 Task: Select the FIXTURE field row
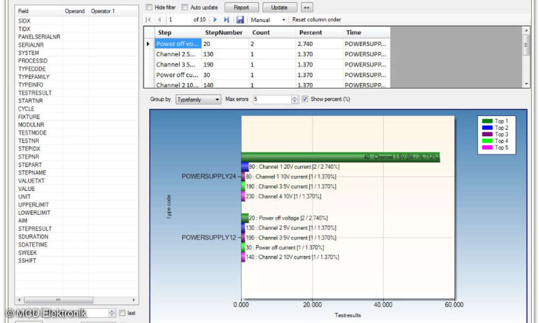pos(77,117)
